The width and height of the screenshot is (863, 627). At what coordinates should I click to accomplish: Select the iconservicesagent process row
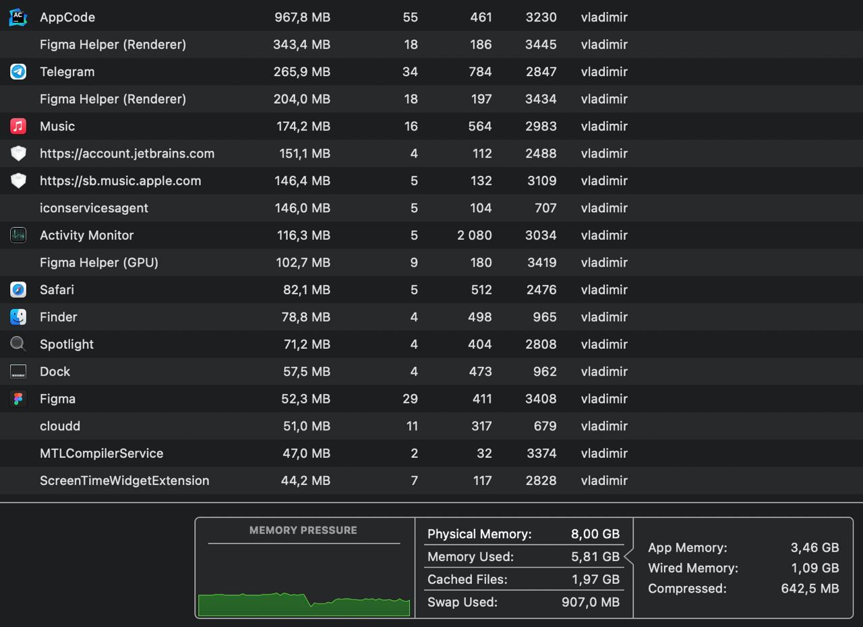pyautogui.click(x=431, y=208)
